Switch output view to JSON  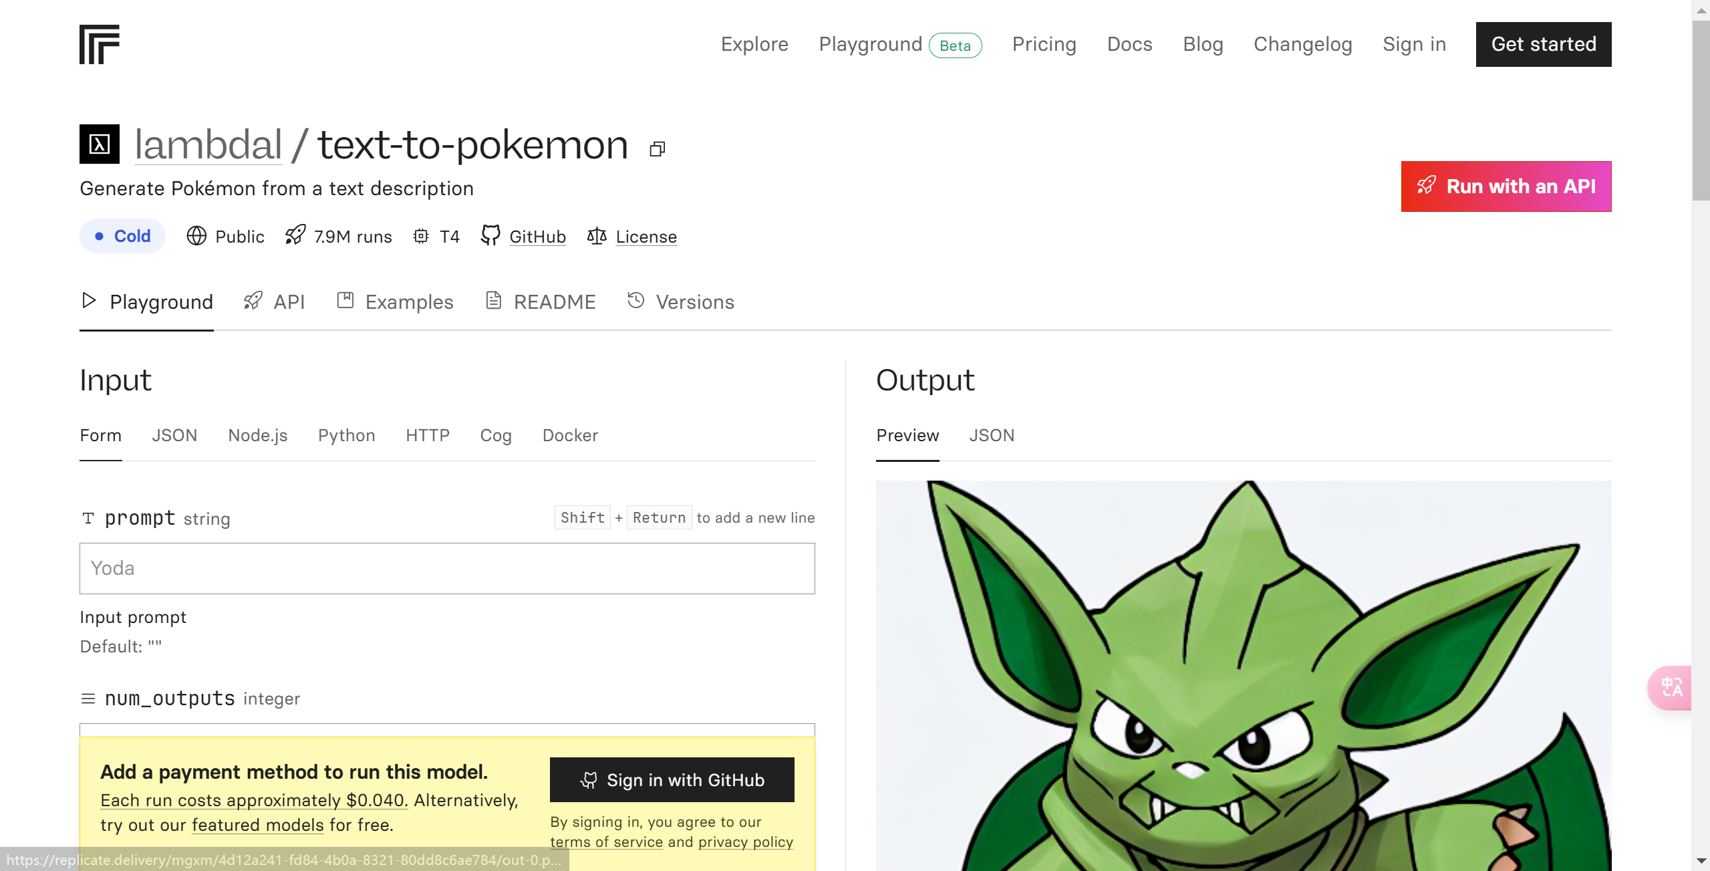click(x=991, y=435)
